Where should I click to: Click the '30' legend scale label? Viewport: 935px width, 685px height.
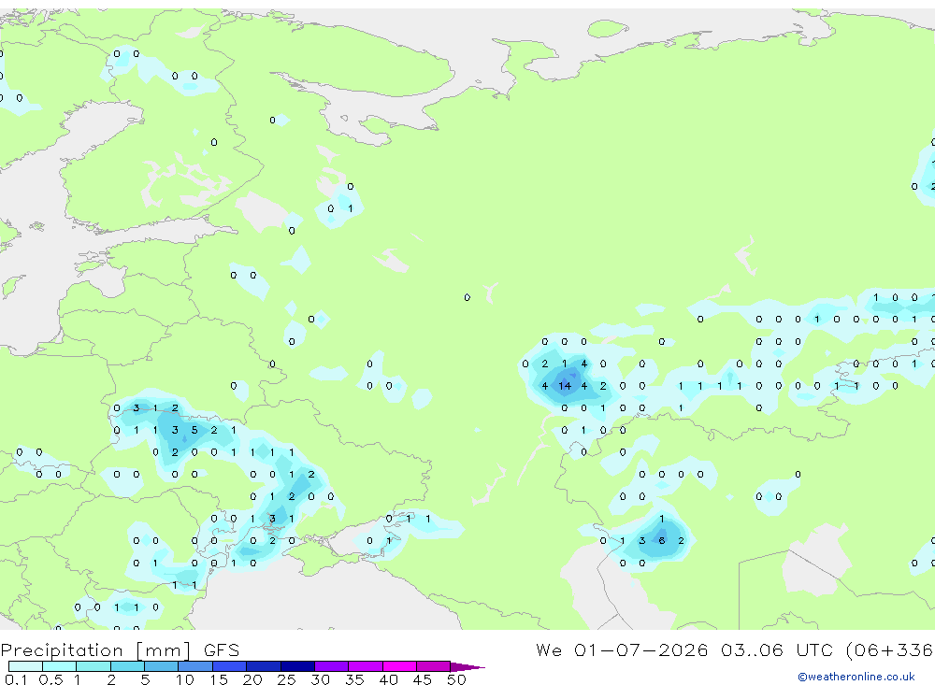[320, 679]
